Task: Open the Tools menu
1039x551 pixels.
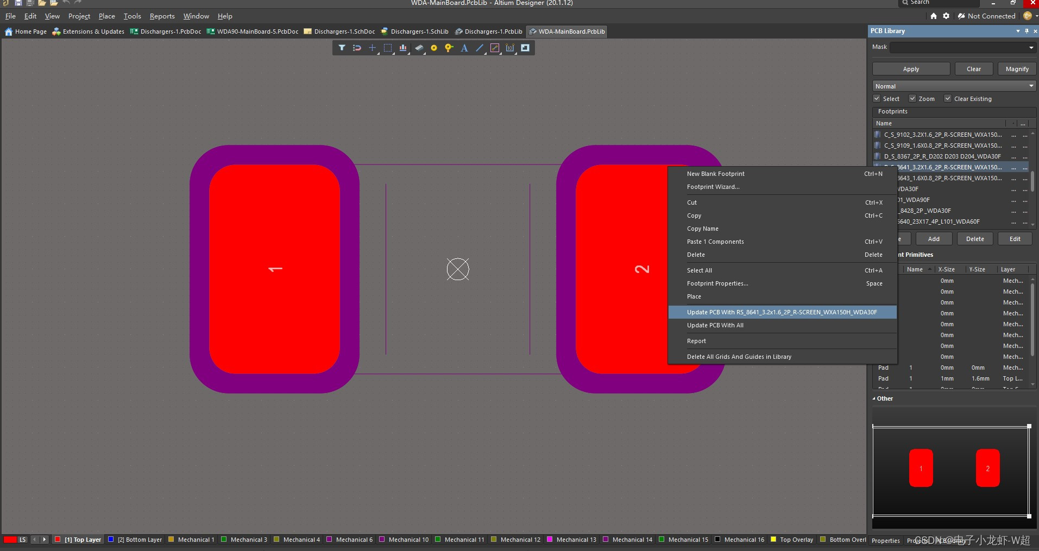Action: [x=132, y=16]
